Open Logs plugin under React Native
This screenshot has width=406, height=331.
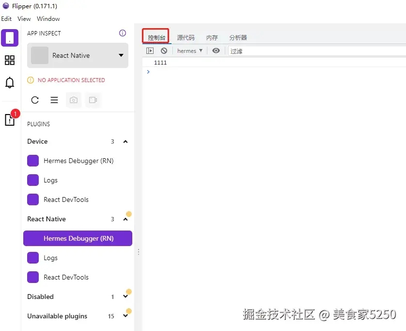click(78, 258)
